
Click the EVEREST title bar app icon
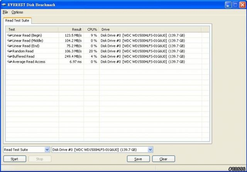(4, 5)
